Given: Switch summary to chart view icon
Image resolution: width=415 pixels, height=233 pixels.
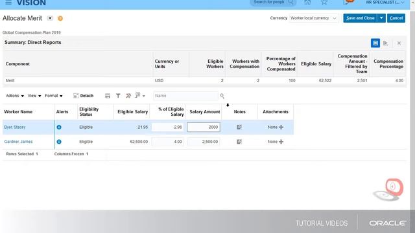Looking at the screenshot, I should [x=386, y=43].
